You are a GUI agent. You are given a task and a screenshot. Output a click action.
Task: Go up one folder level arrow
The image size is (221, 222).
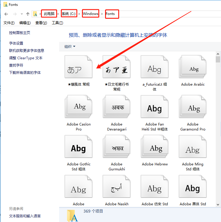tap(28, 14)
